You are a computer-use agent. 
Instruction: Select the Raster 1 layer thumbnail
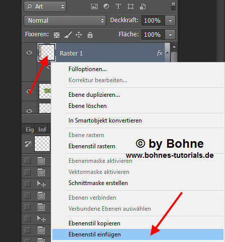click(x=47, y=52)
